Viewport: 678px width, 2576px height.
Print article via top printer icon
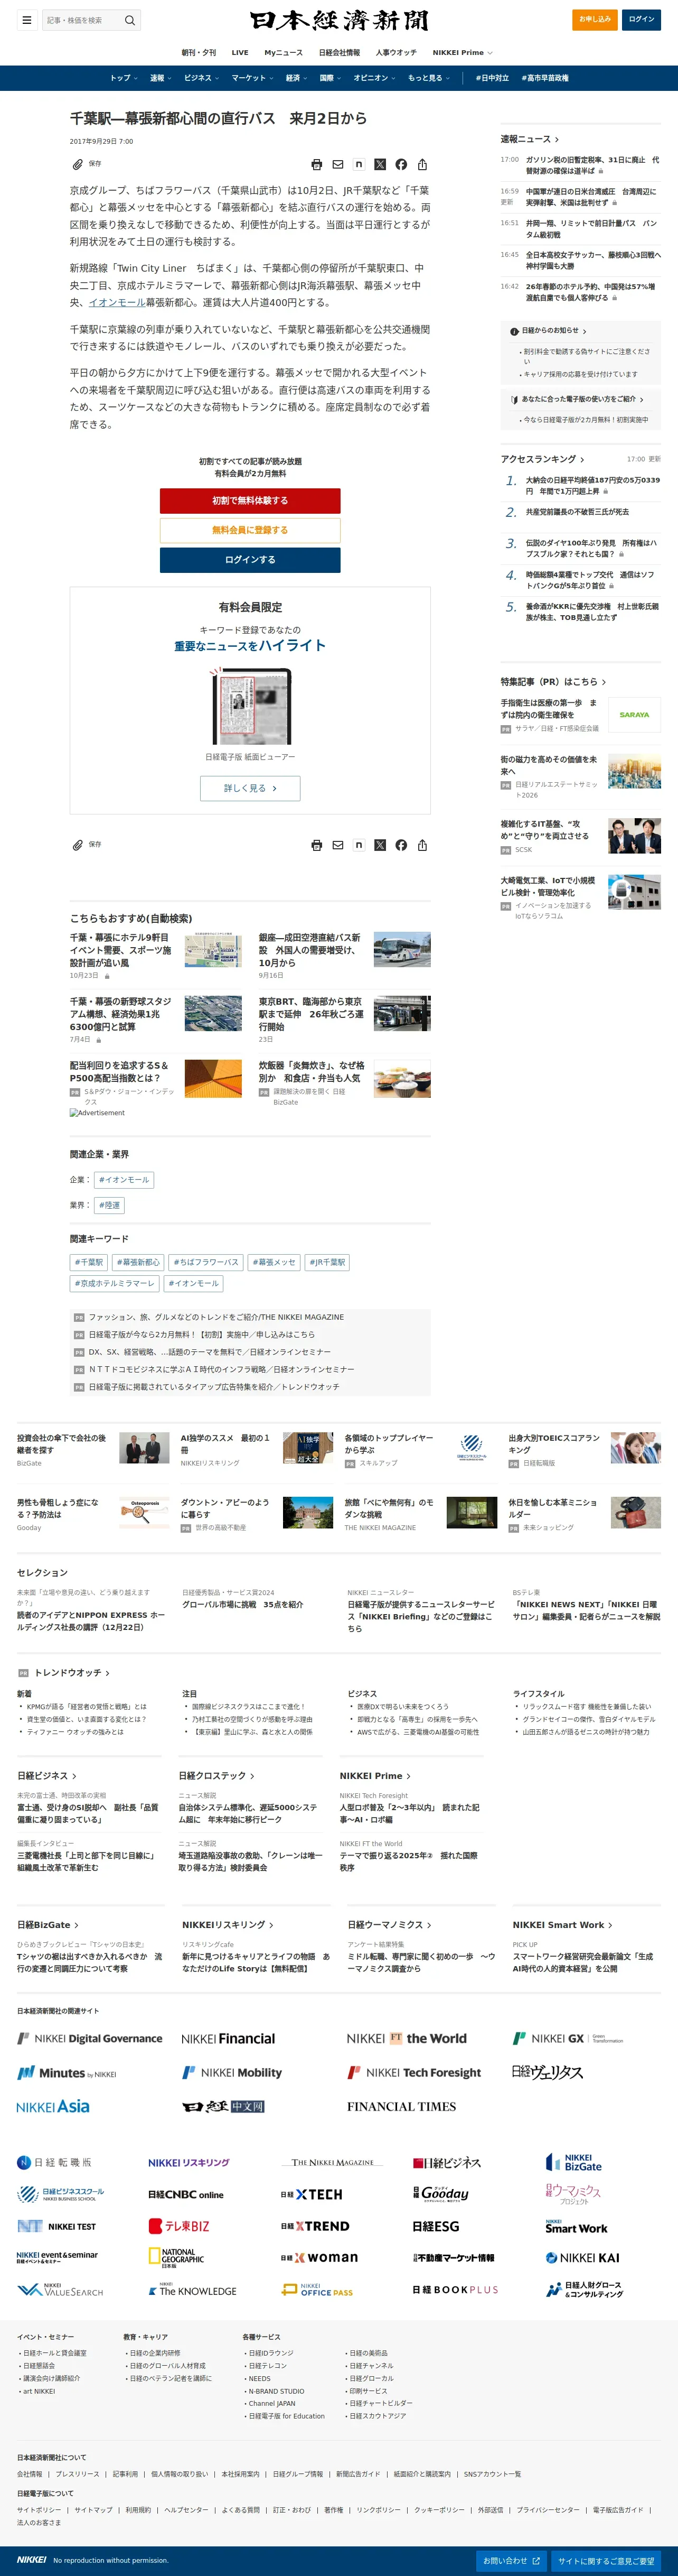pos(316,164)
